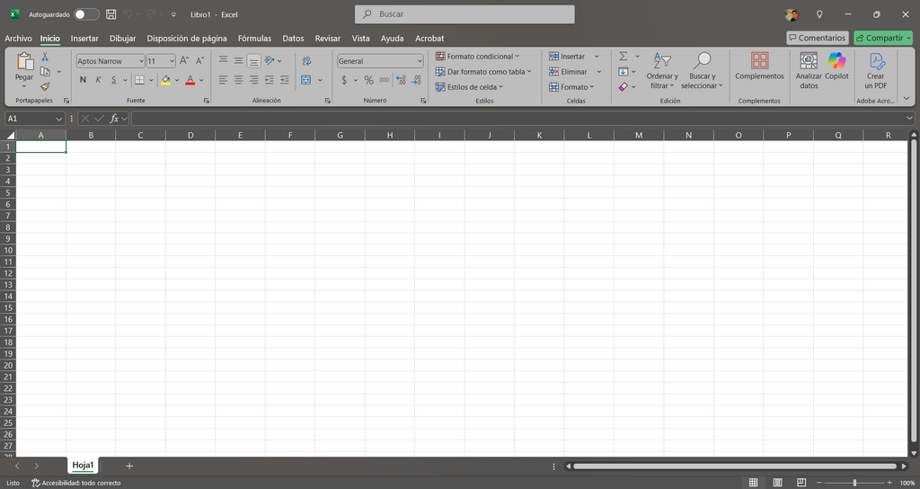Toggle the Autoguardado switch
Screen dimensions: 920x489
pyautogui.click(x=86, y=14)
